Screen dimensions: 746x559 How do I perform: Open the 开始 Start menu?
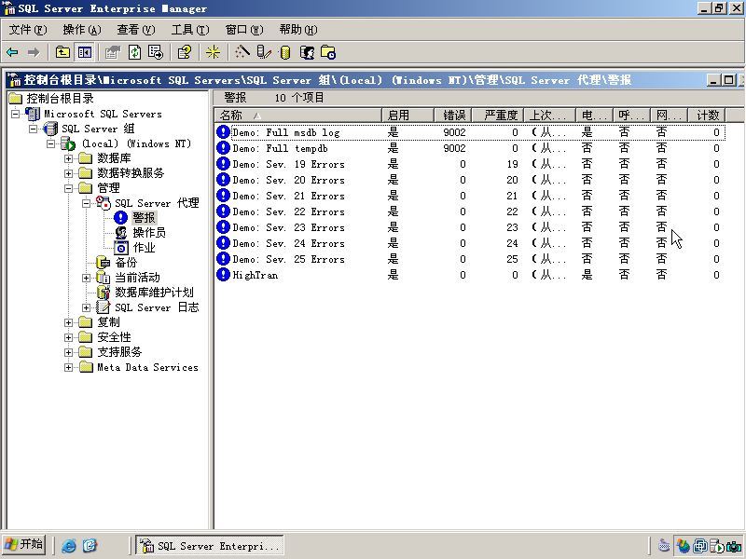coord(23,544)
